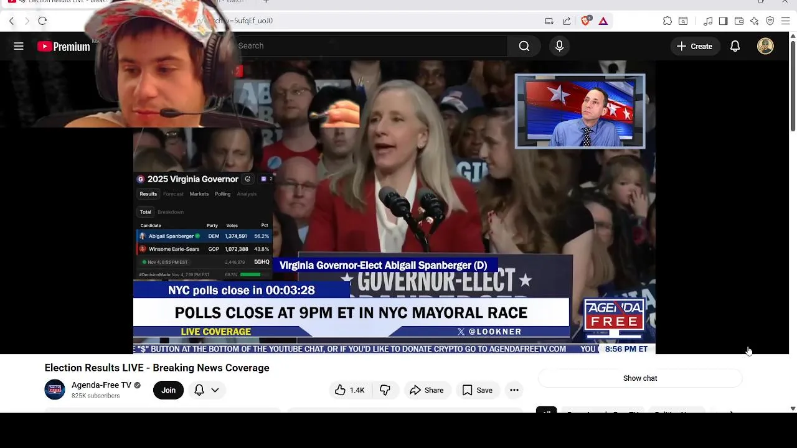Open the browser main menu icon

point(786,21)
